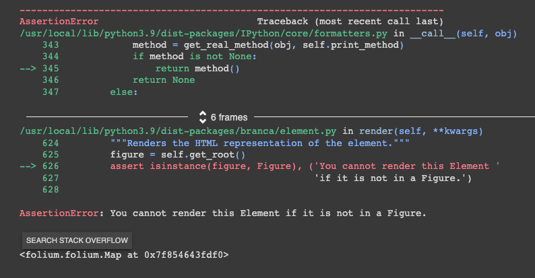Click the arrow marker at line 626
Image resolution: width=535 pixels, height=278 pixels.
point(28,166)
